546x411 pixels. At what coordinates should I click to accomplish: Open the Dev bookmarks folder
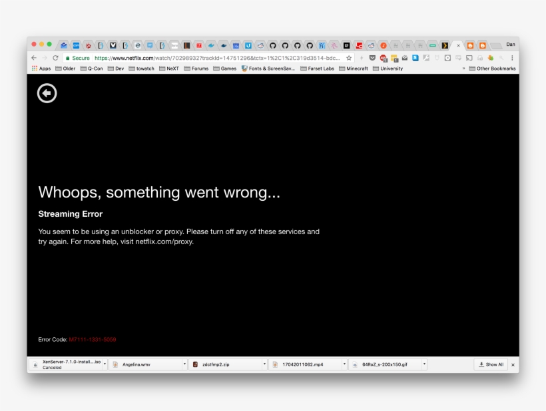click(x=116, y=68)
